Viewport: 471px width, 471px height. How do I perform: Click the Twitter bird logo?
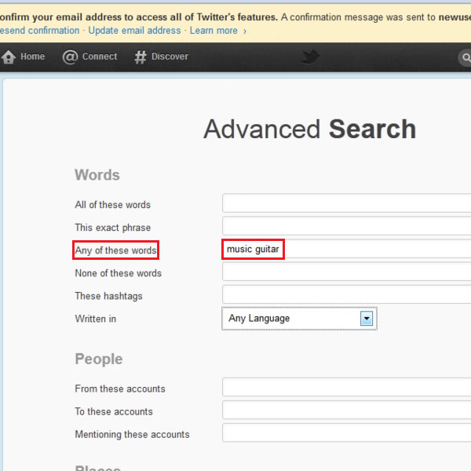[x=311, y=57]
